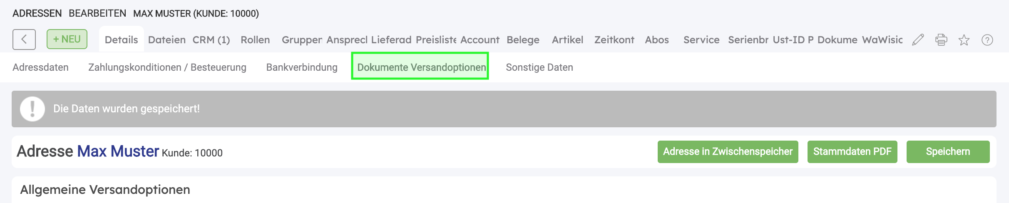
Task: Click the printer icon
Action: [x=941, y=40]
